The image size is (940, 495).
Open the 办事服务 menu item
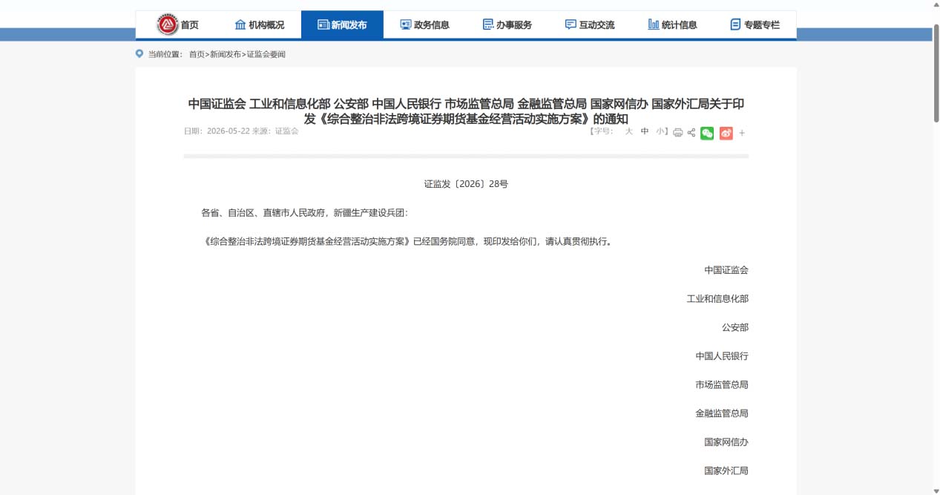[507, 24]
